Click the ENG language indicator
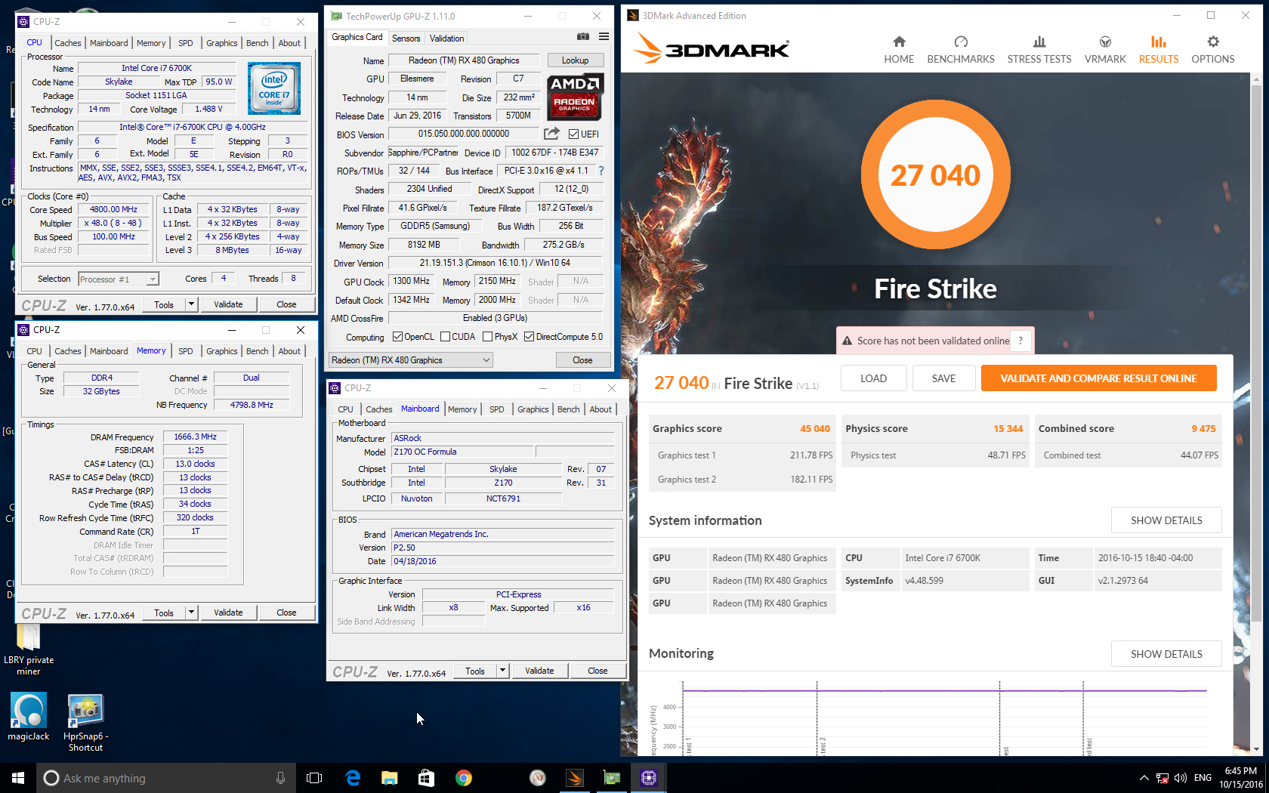Screen dimensions: 1269x793 tap(1203, 778)
